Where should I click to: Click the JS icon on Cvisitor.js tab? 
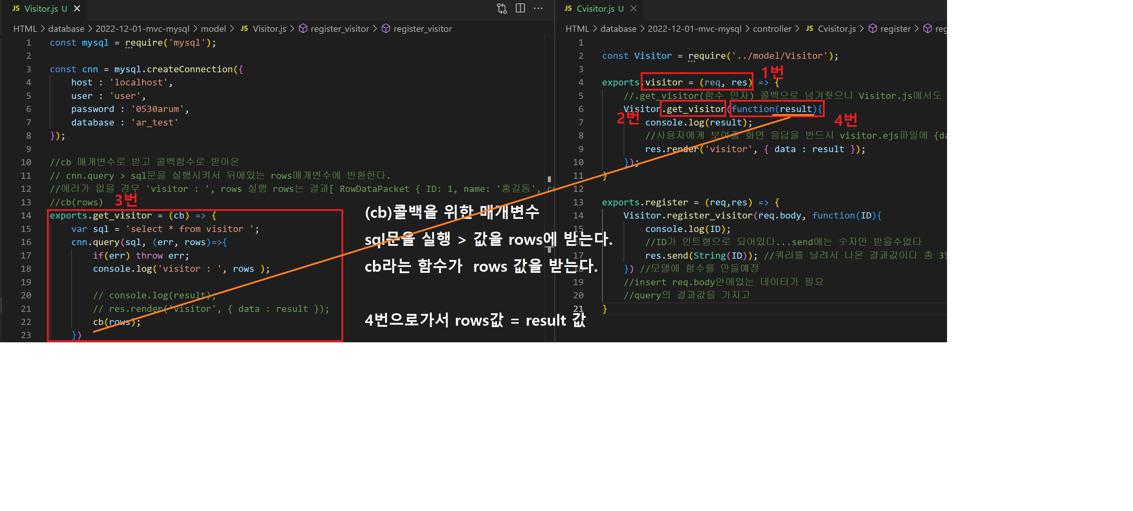[568, 8]
